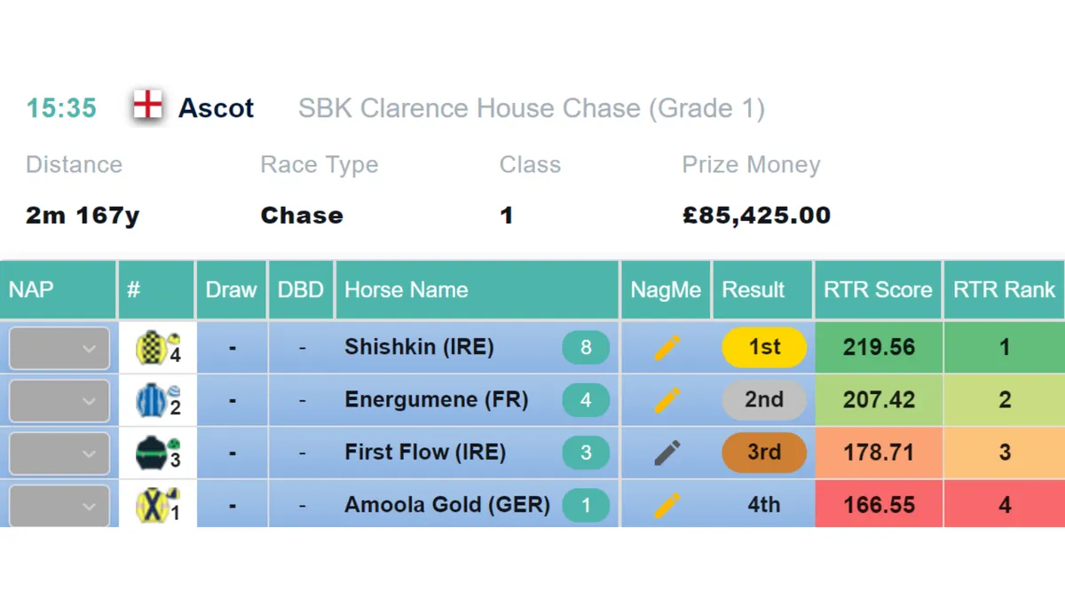1065x599 pixels.
Task: Click RTR Rank 3 cell
Action: coord(1005,453)
